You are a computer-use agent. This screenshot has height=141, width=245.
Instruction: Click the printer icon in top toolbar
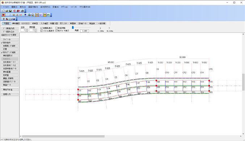click(x=22, y=11)
